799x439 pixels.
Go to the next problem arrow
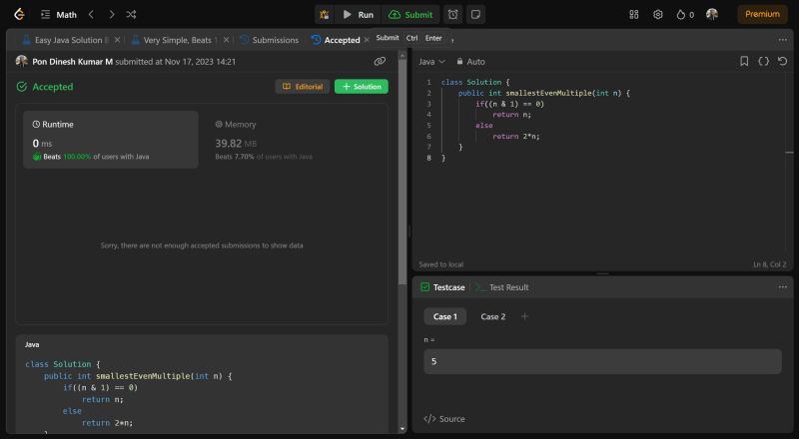coord(111,15)
